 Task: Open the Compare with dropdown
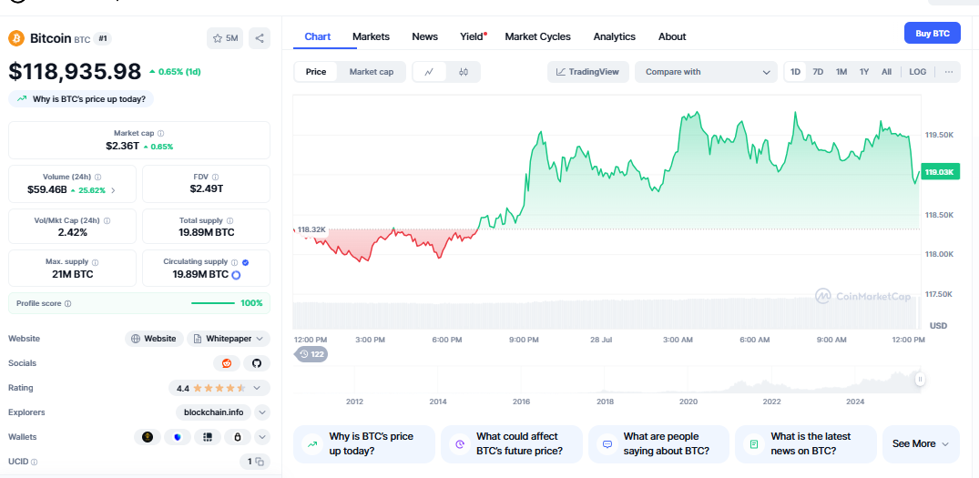[706, 72]
